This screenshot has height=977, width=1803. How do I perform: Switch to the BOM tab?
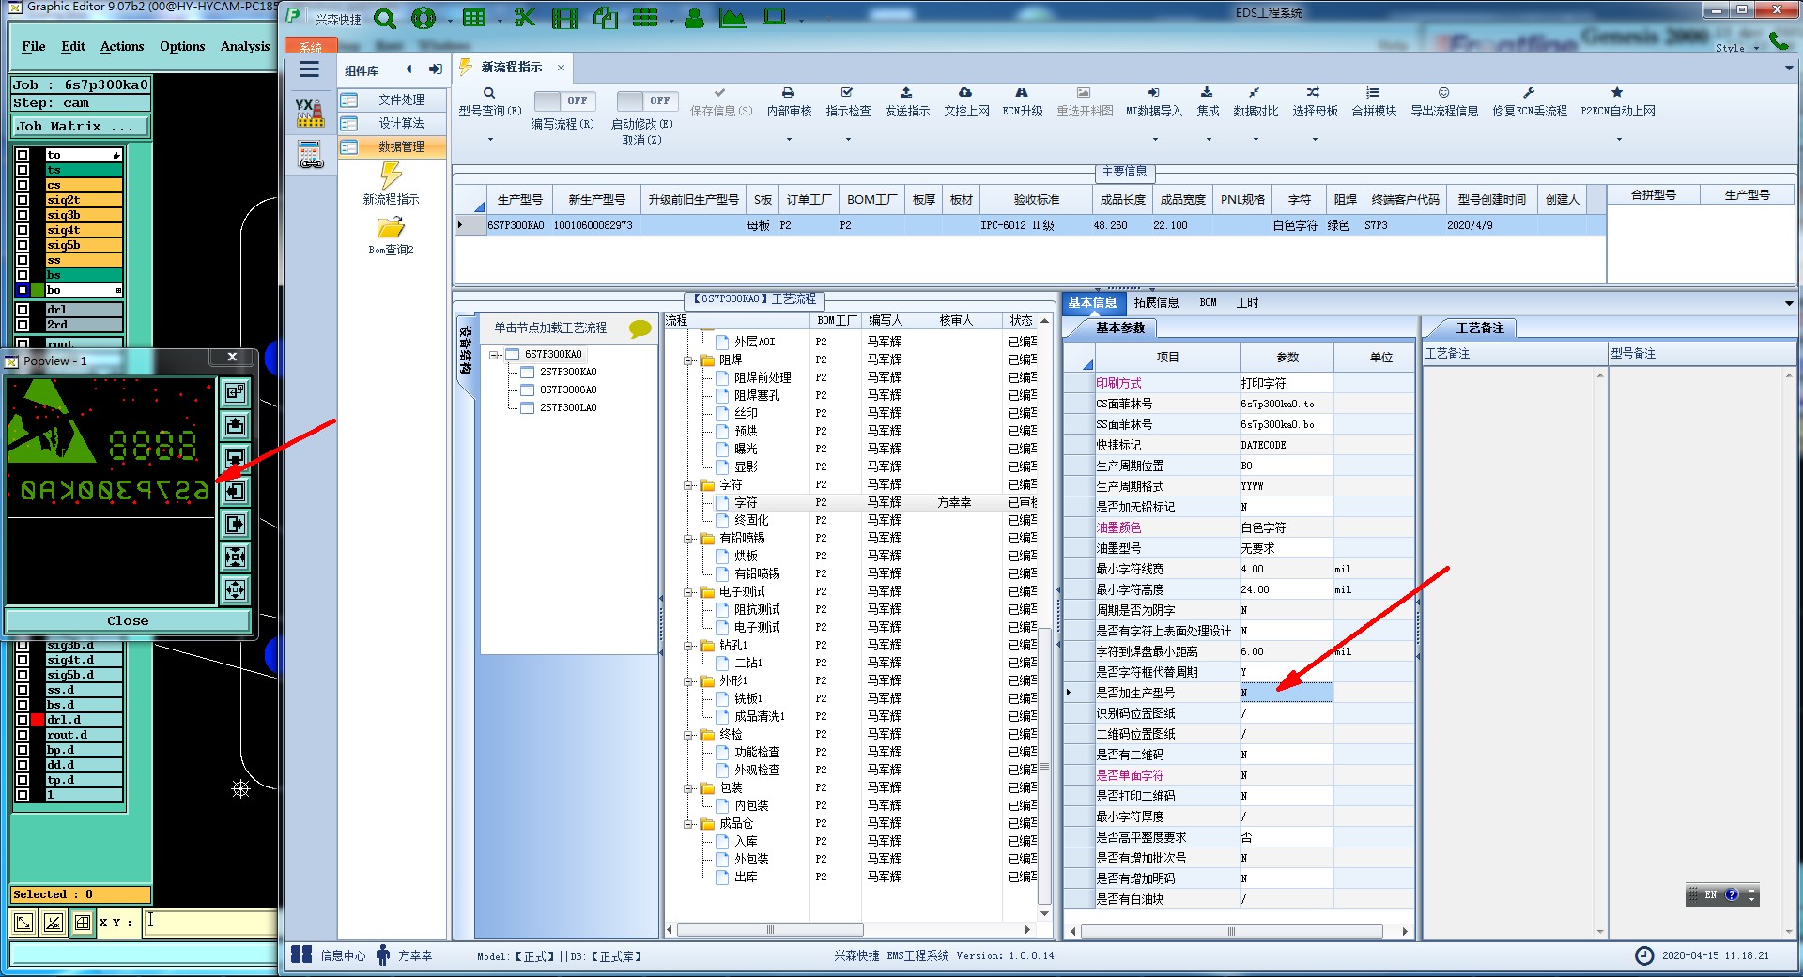pos(1208,303)
